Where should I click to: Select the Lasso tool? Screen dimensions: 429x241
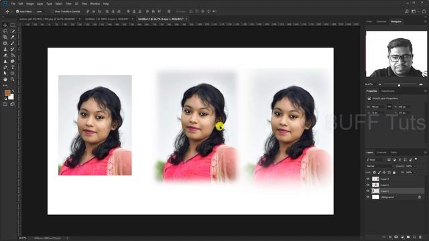click(x=5, y=31)
